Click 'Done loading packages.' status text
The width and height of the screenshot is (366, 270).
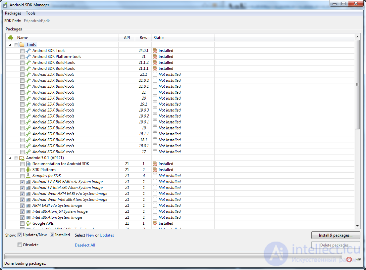tap(25, 263)
